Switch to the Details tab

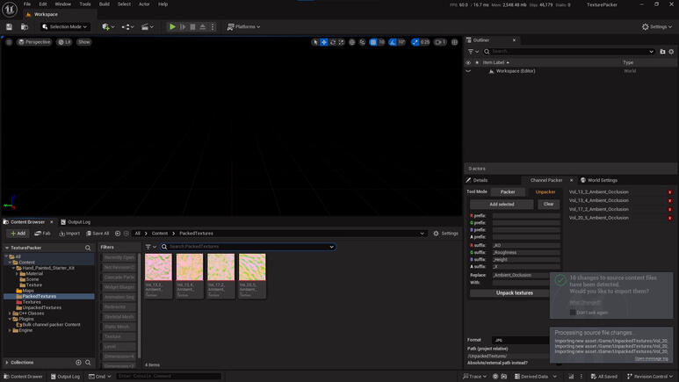(x=477, y=180)
